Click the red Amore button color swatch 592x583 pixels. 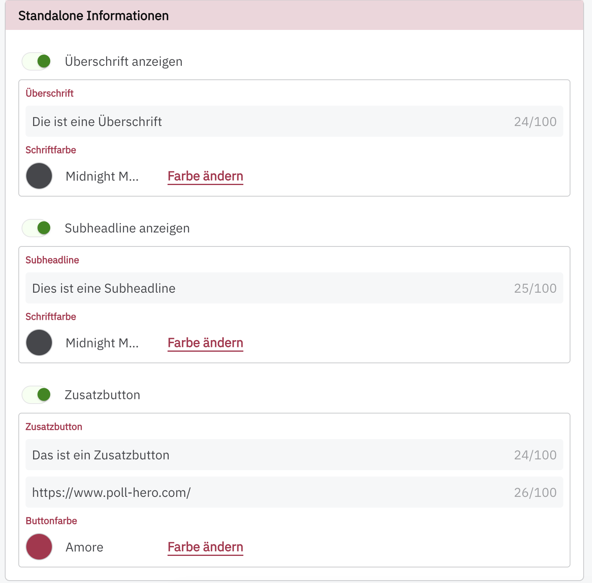(x=39, y=547)
